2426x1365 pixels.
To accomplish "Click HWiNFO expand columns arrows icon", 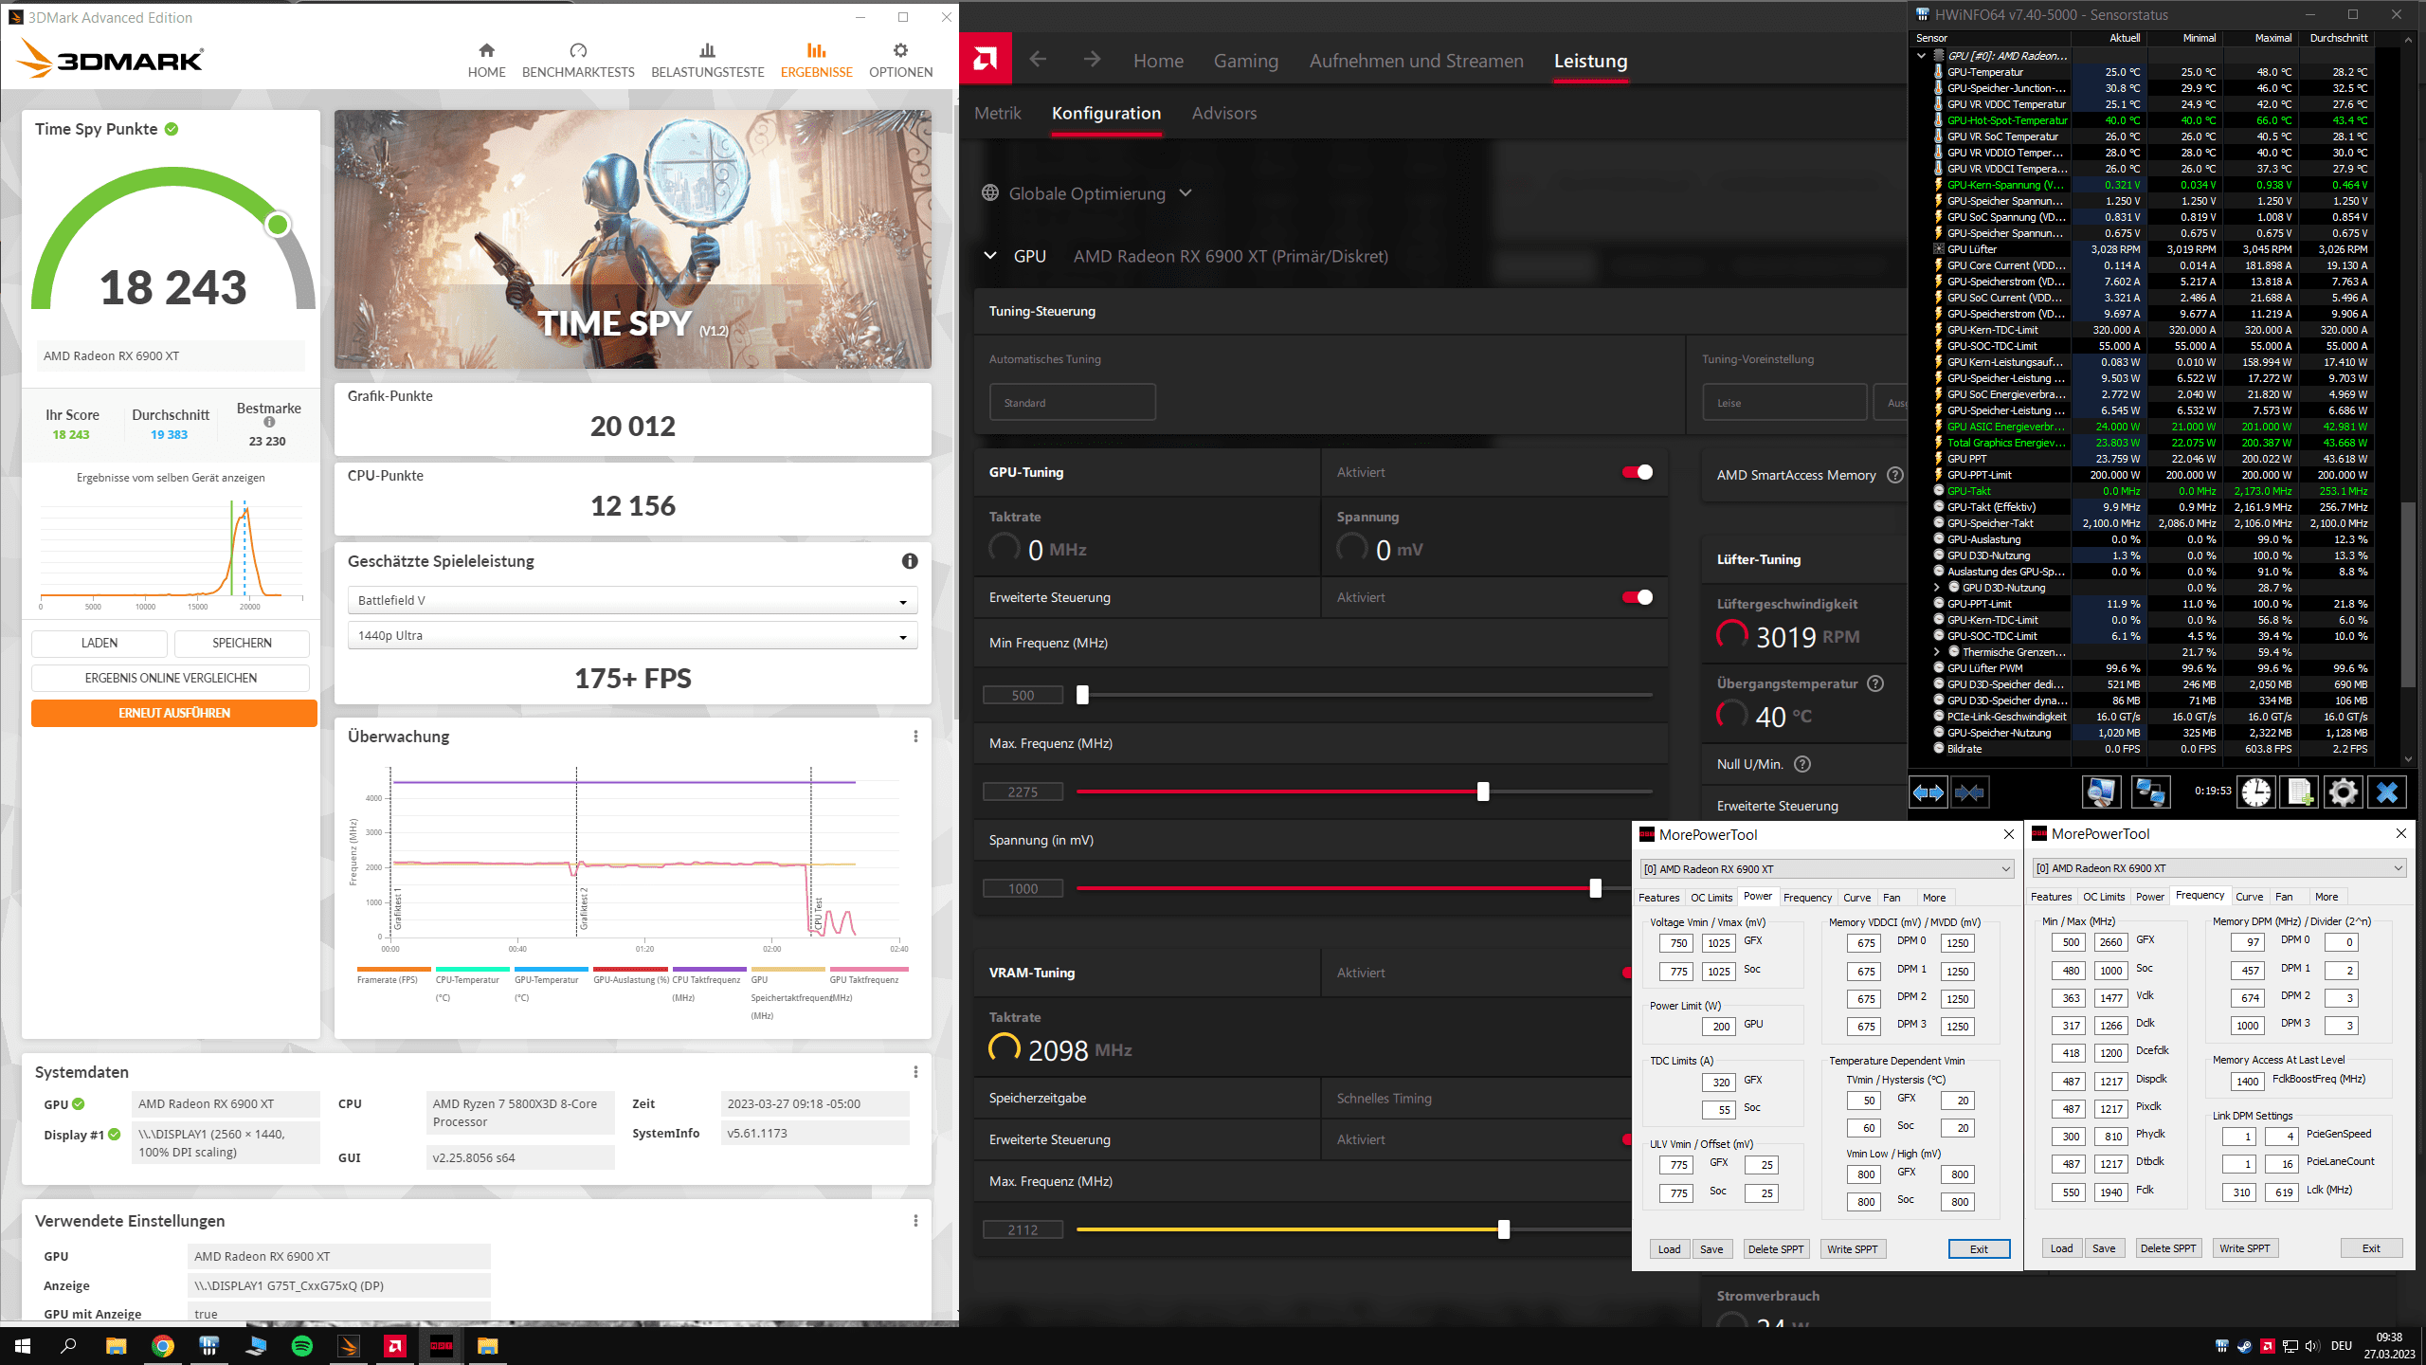I will pos(1928,792).
